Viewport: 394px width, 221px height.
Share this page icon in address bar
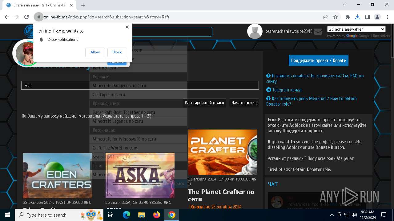click(326, 17)
